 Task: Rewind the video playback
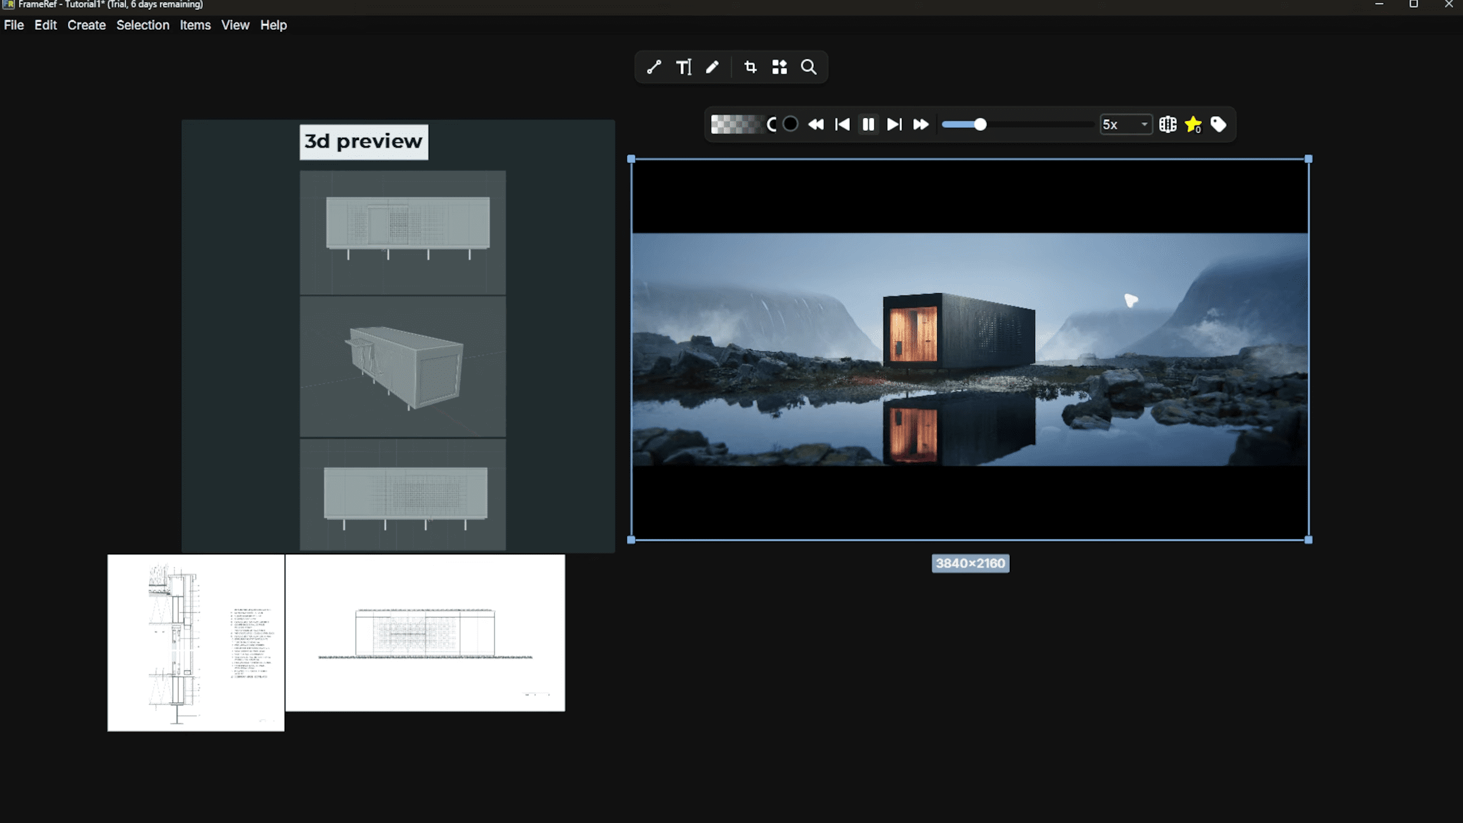tap(816, 125)
